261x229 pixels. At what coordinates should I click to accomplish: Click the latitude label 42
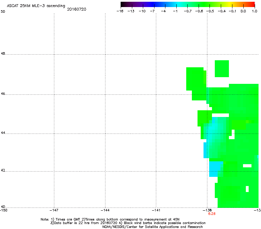pos(3,171)
